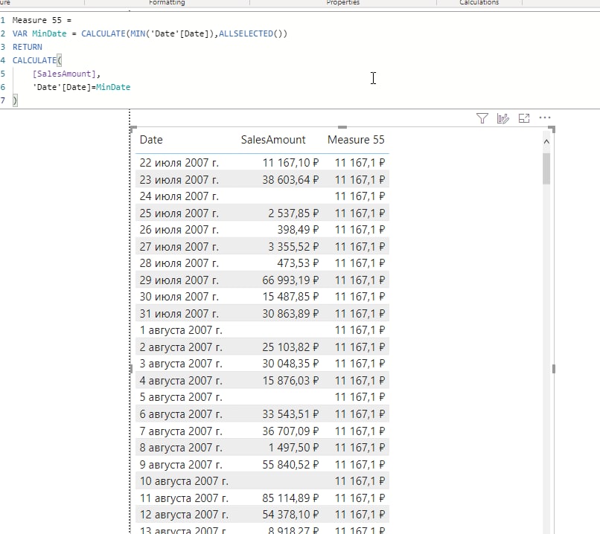Select the '4 августа 2007 г.' date cell

181,380
